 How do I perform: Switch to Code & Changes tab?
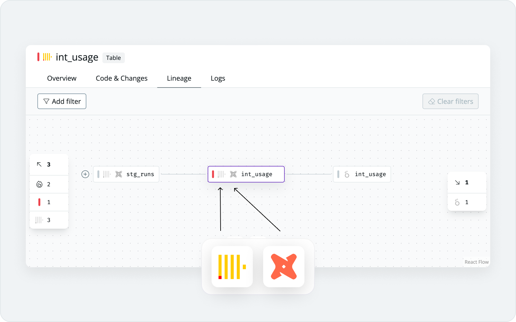[122, 78]
